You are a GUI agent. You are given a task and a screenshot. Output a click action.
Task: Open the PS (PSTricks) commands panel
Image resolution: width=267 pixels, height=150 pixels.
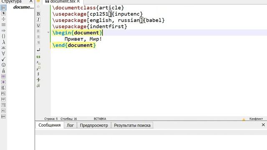tap(3, 93)
